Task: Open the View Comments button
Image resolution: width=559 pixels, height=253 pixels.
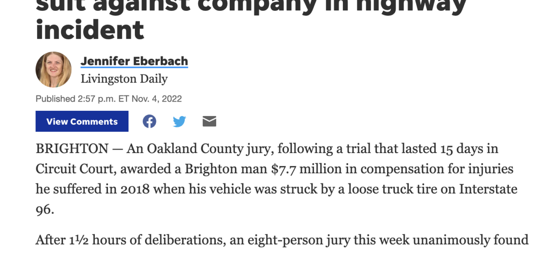Action: 82,121
